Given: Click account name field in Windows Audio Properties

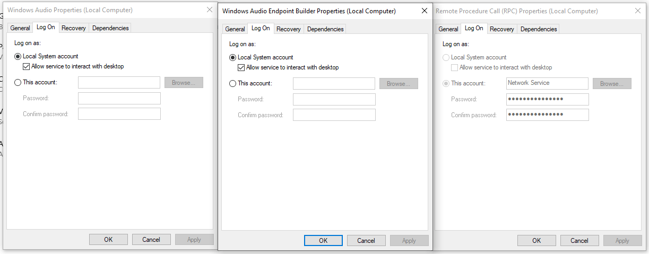Looking at the screenshot, I should click(x=119, y=82).
